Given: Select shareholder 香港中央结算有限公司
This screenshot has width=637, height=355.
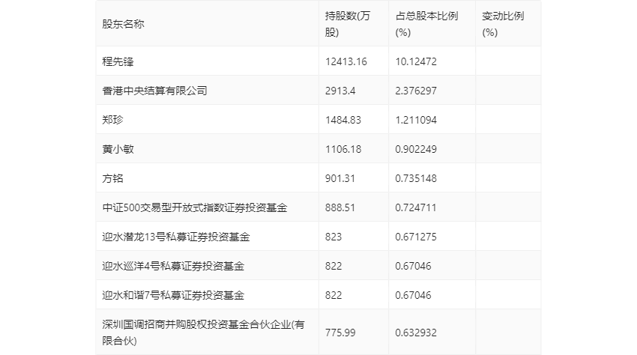Looking at the screenshot, I should coord(154,91).
